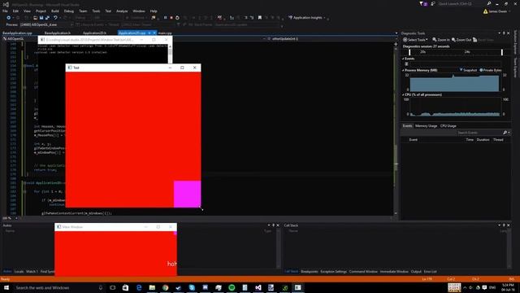Image resolution: width=520 pixels, height=293 pixels.
Task: Open File Explorer from the taskbar
Action: pos(152,287)
